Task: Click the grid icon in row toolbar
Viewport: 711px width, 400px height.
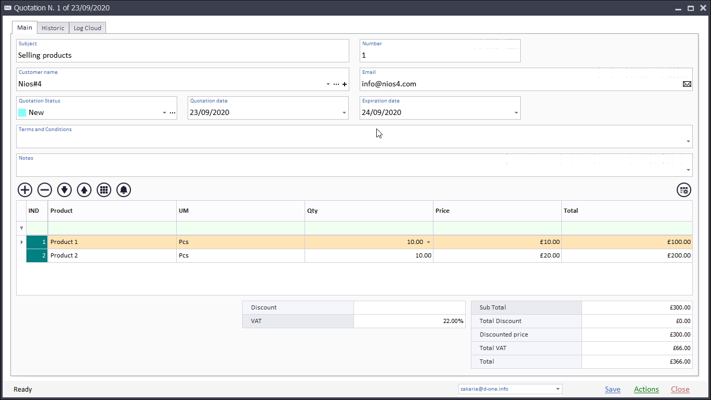Action: point(104,190)
